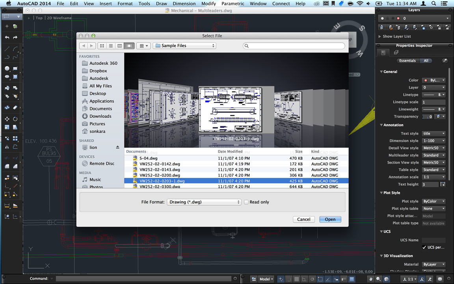Open the Color ByLayer swatch dropdown

coord(434,80)
